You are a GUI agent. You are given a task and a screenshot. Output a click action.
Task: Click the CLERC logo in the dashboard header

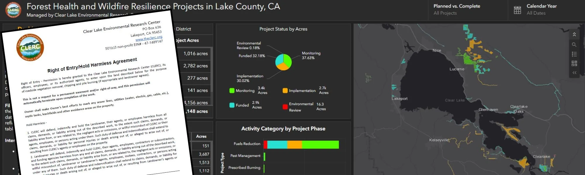13,10
